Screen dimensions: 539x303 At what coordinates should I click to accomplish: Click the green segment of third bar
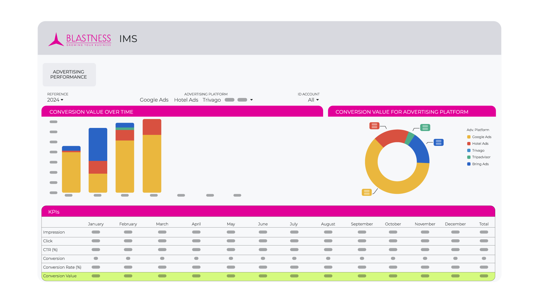point(125,129)
